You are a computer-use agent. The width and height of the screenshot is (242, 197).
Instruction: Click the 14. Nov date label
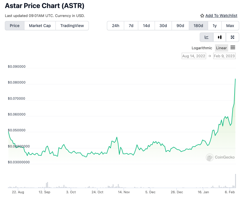pos(124,192)
